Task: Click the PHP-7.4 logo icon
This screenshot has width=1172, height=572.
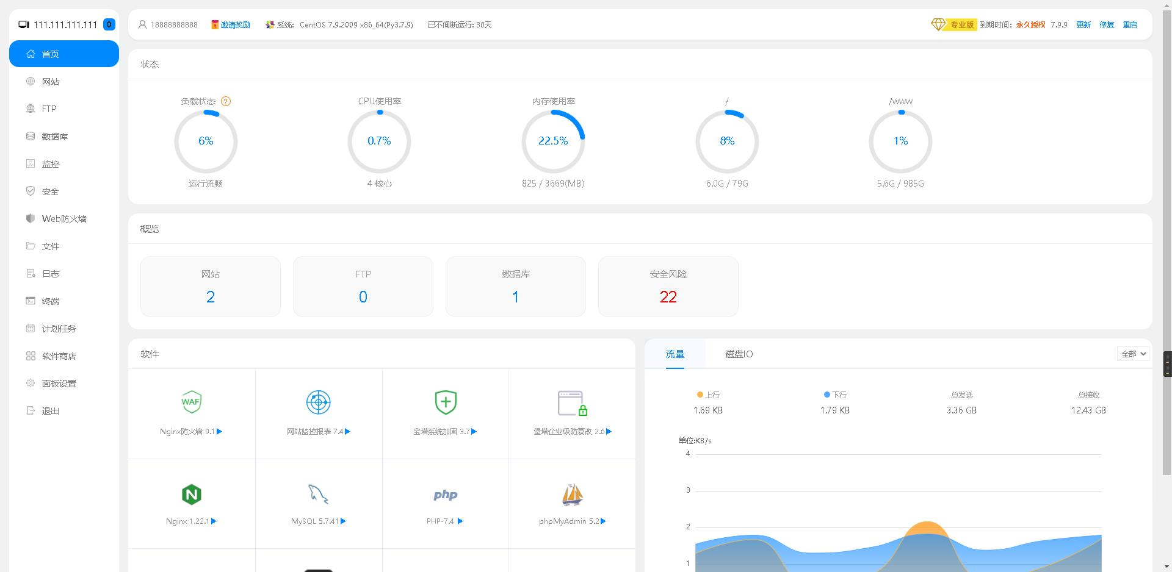Action: 445,495
